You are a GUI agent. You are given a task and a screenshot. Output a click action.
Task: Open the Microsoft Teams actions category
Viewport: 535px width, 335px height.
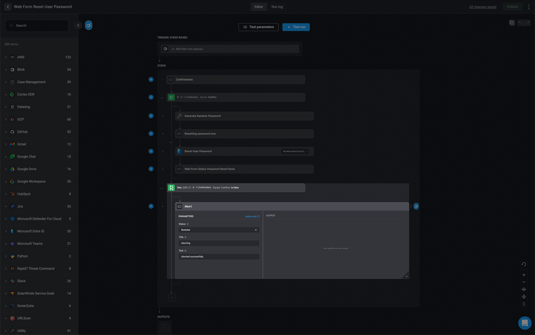click(x=39, y=244)
